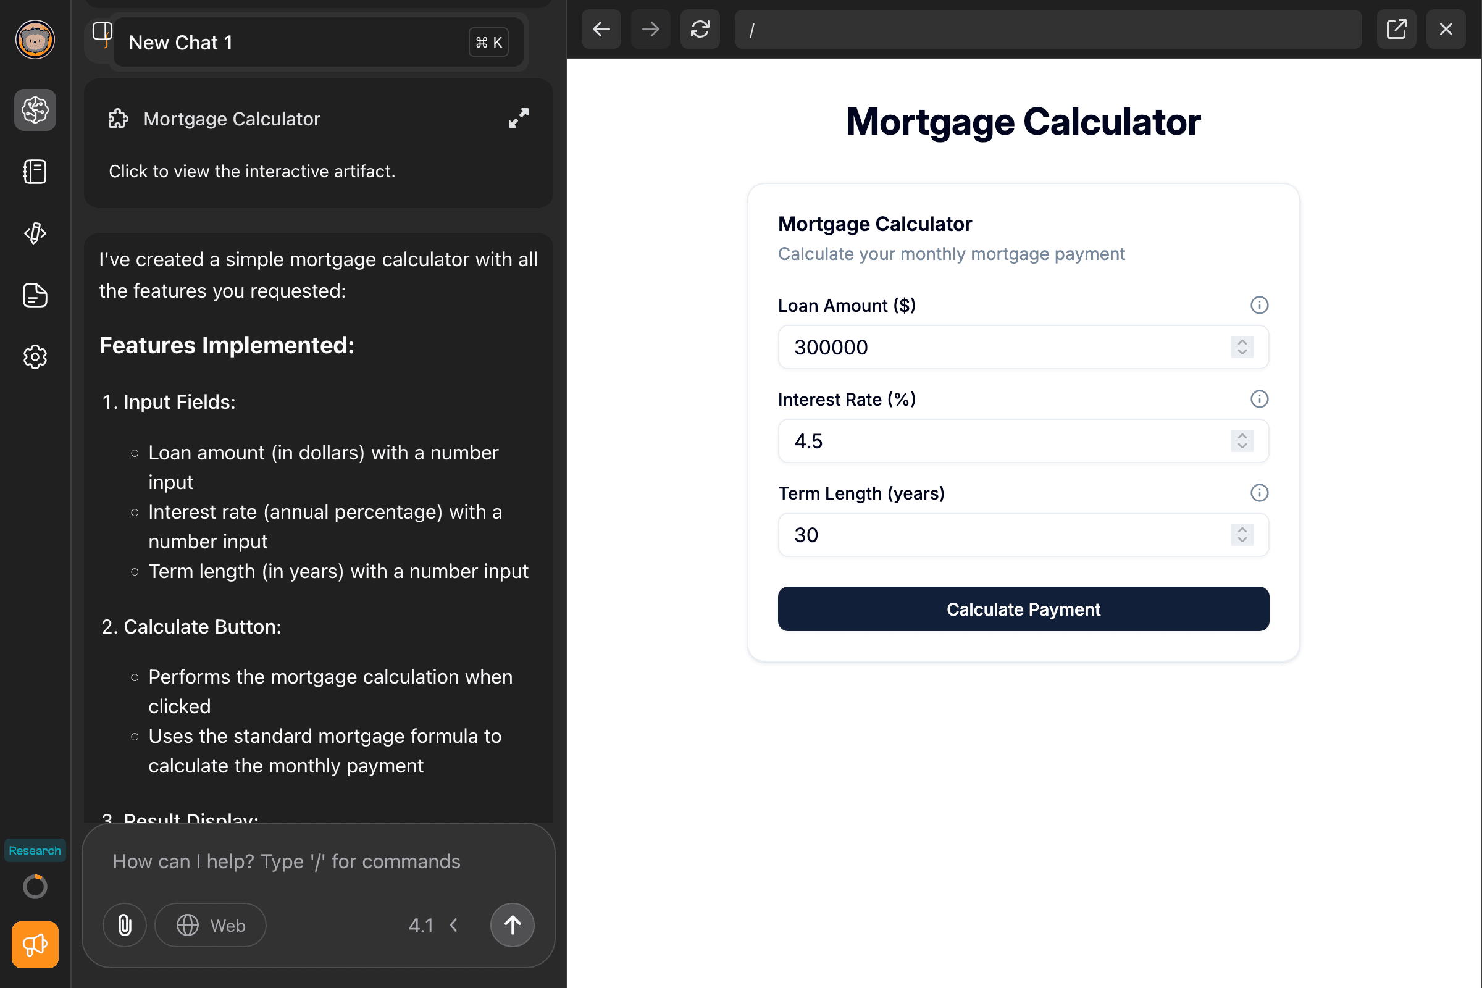Open the documents icon in sidebar
This screenshot has width=1482, height=988.
point(35,295)
